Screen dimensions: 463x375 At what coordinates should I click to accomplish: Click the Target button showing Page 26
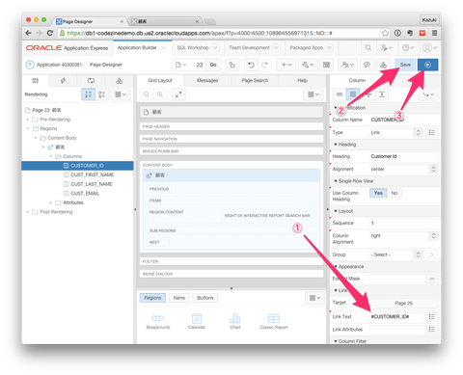pyautogui.click(x=404, y=303)
